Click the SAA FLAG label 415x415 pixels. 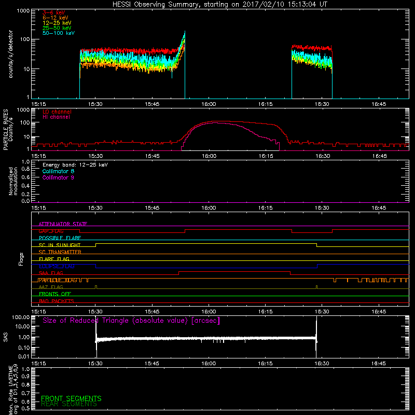click(x=51, y=273)
